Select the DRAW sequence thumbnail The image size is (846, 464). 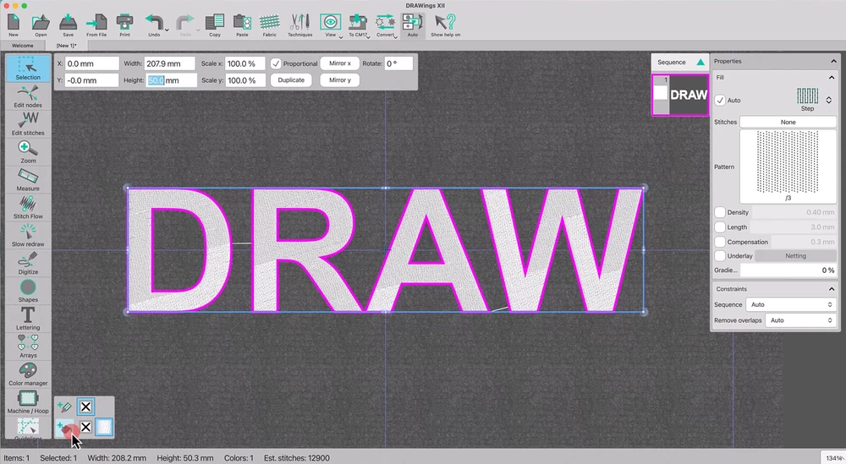click(x=680, y=95)
